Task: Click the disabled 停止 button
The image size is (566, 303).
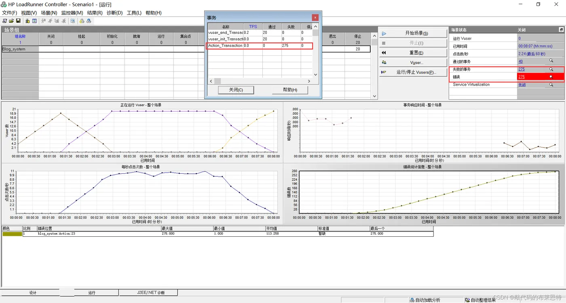Action: [x=413, y=43]
